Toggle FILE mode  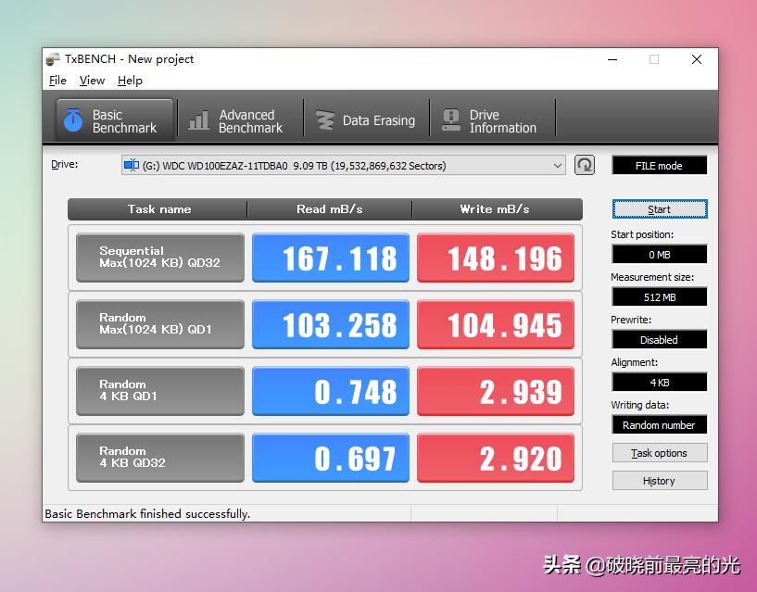click(659, 165)
